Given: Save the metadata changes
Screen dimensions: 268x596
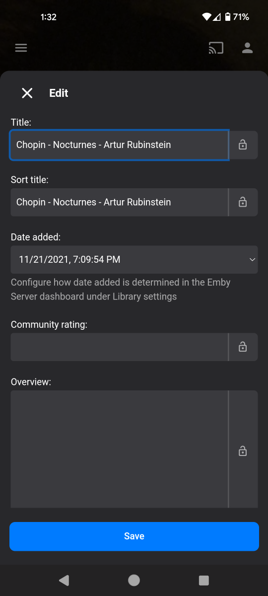Looking at the screenshot, I should 134,536.
